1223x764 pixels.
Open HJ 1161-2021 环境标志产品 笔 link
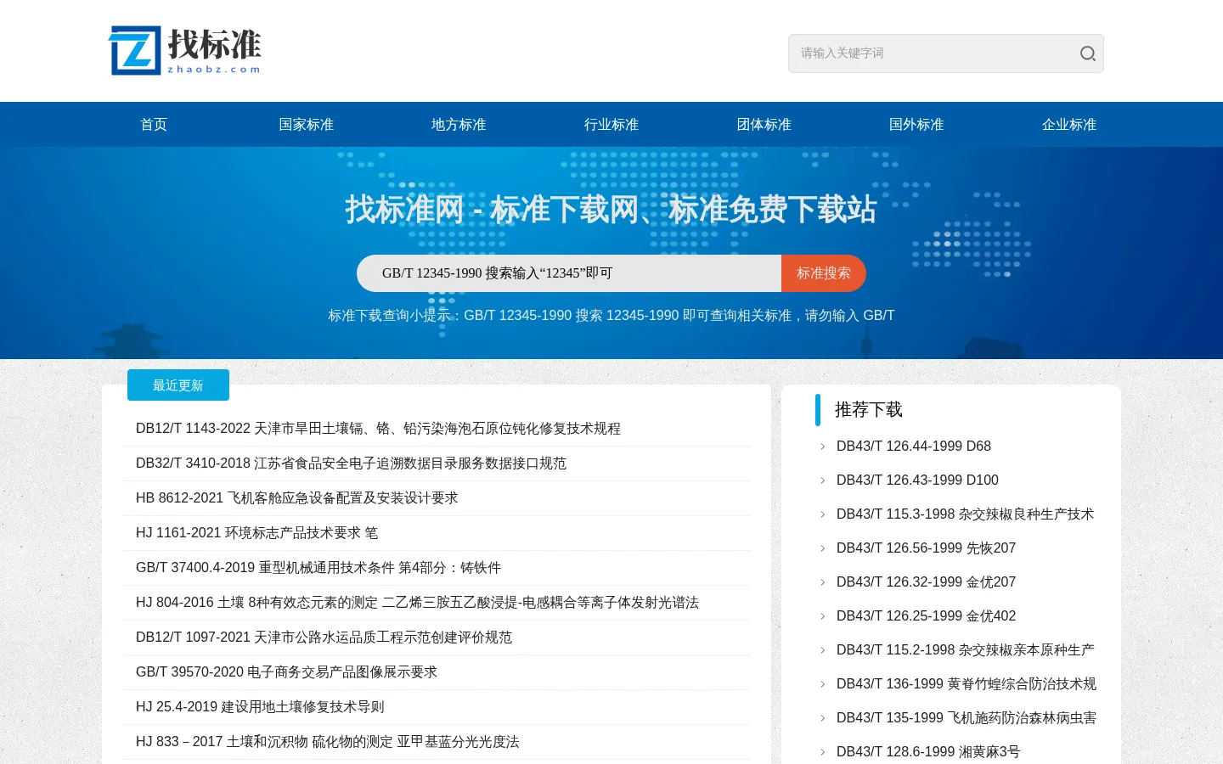tap(256, 533)
